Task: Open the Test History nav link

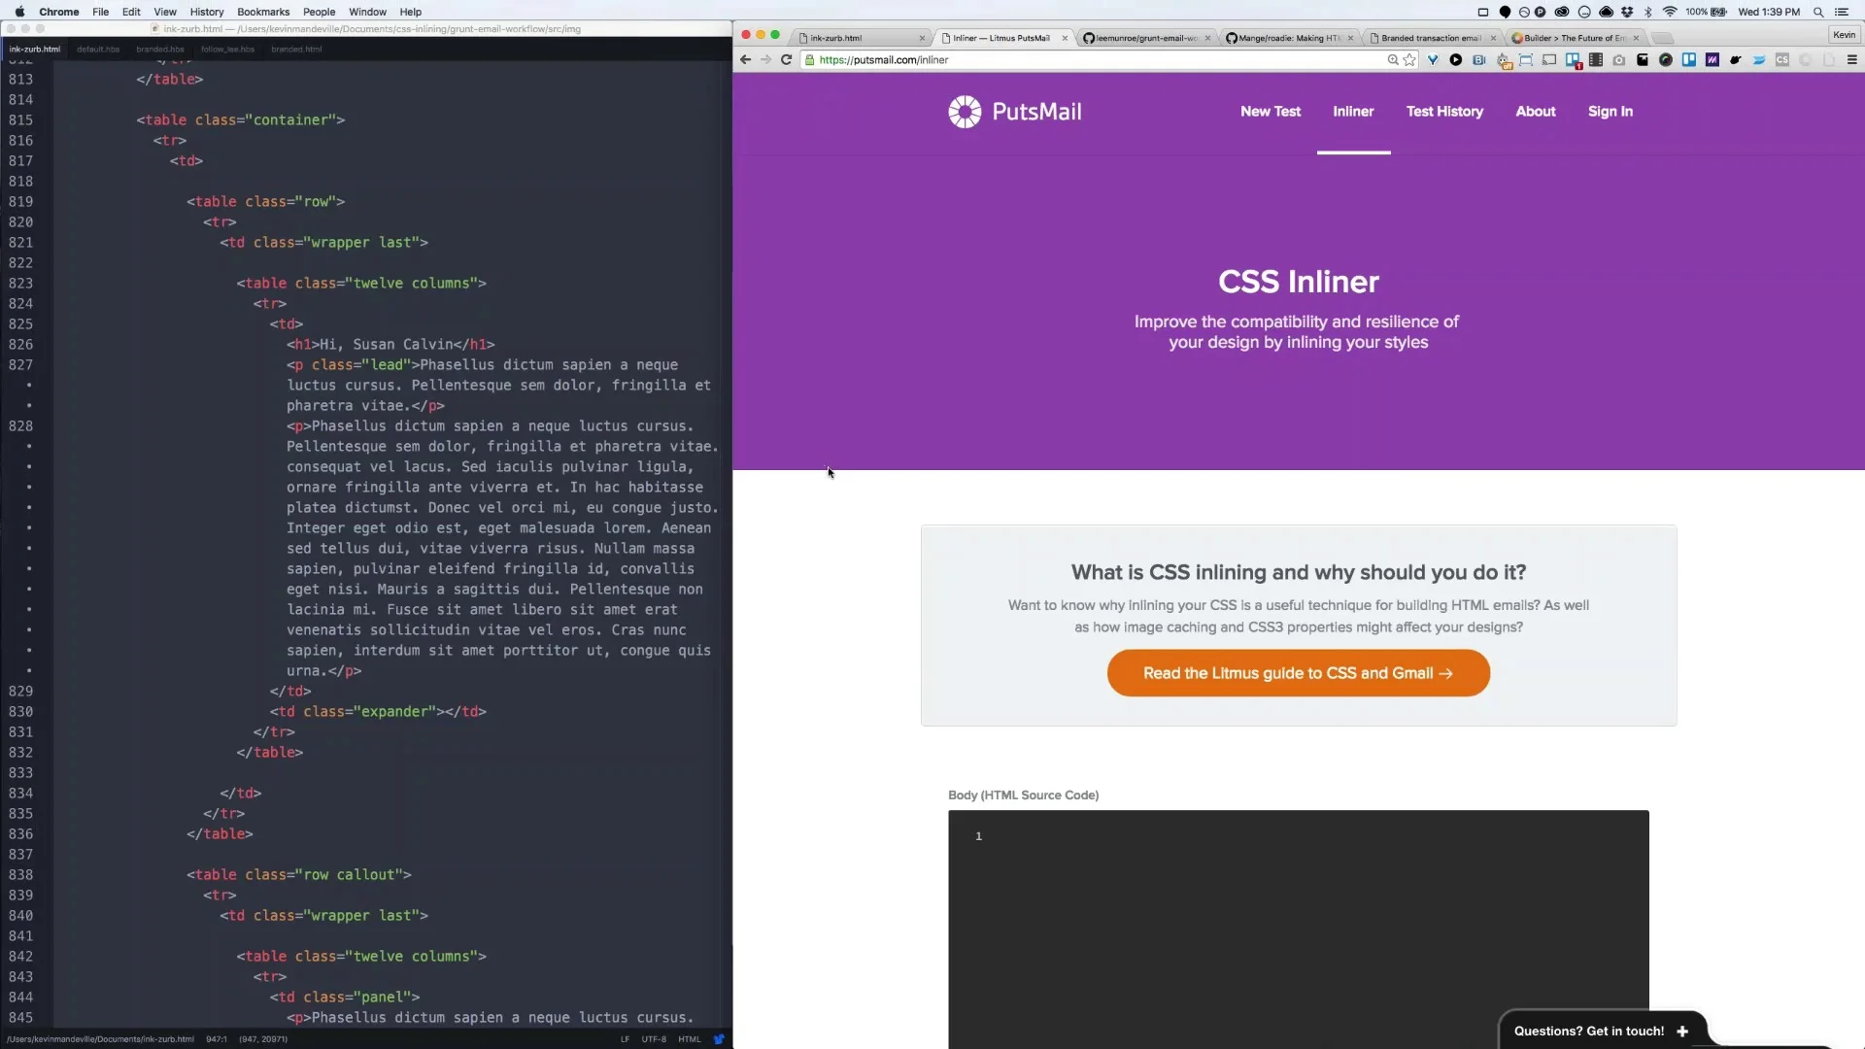Action: (1444, 112)
